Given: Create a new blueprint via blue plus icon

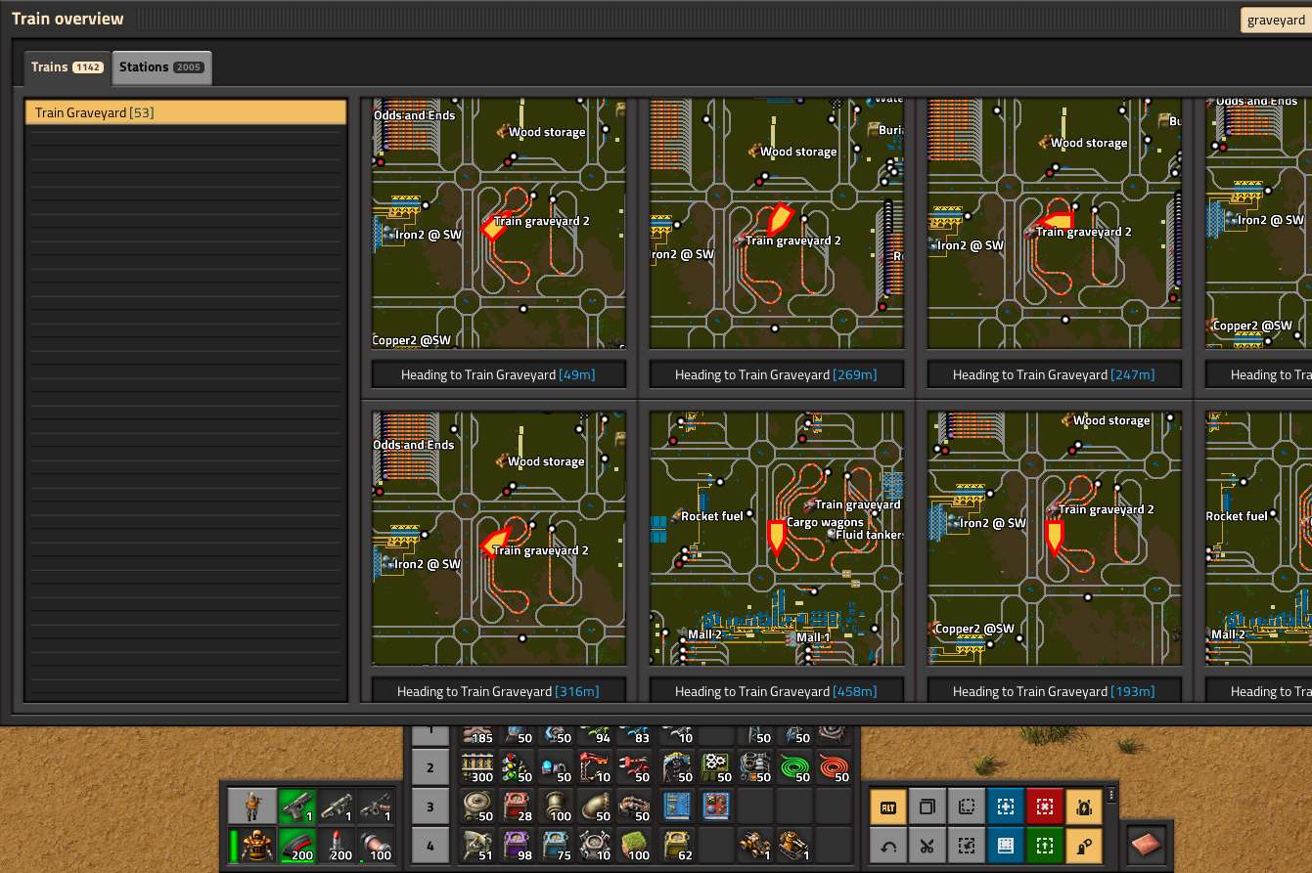Looking at the screenshot, I should coord(1006,807).
